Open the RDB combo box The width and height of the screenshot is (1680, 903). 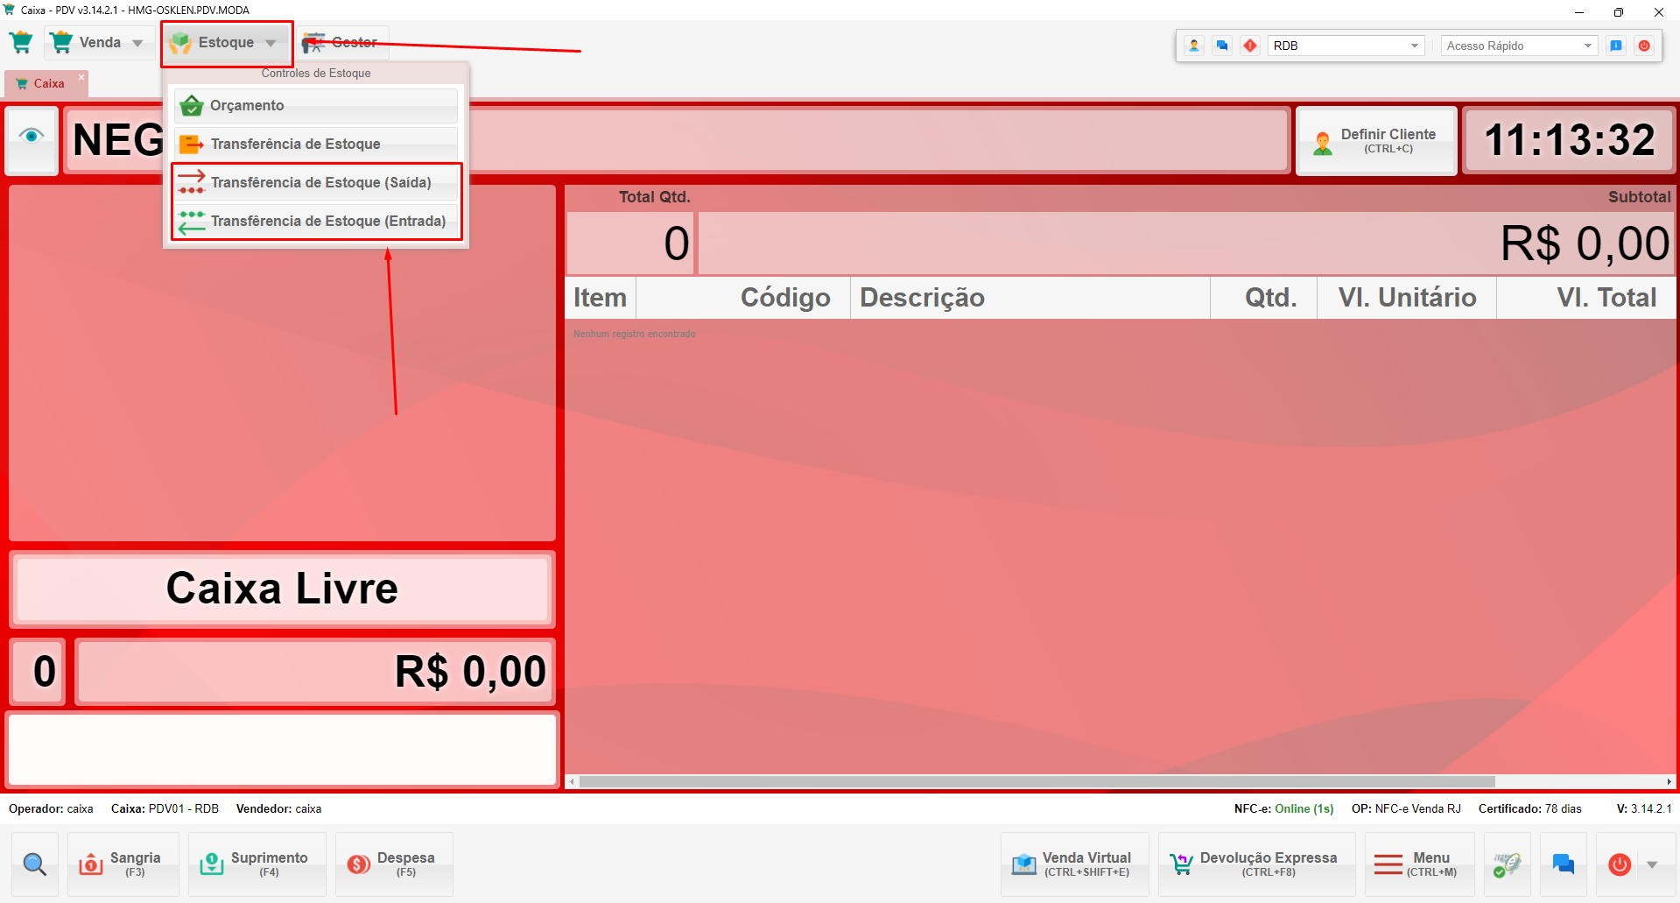1346,46
